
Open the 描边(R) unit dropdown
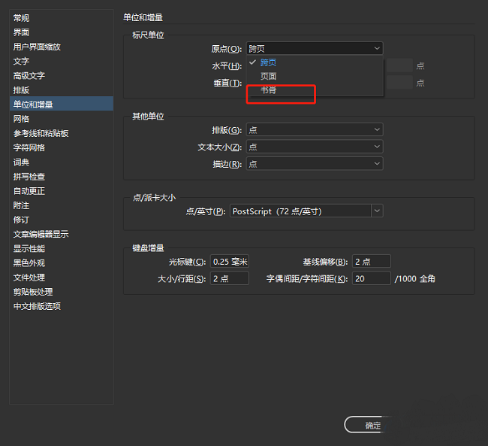point(315,164)
